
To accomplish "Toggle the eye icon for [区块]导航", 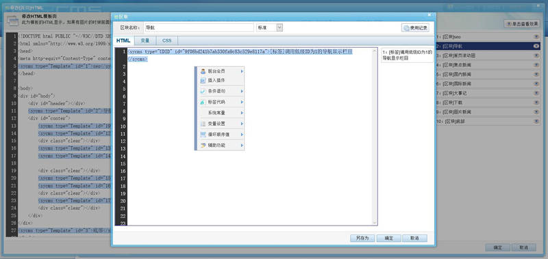I will [536, 46].
